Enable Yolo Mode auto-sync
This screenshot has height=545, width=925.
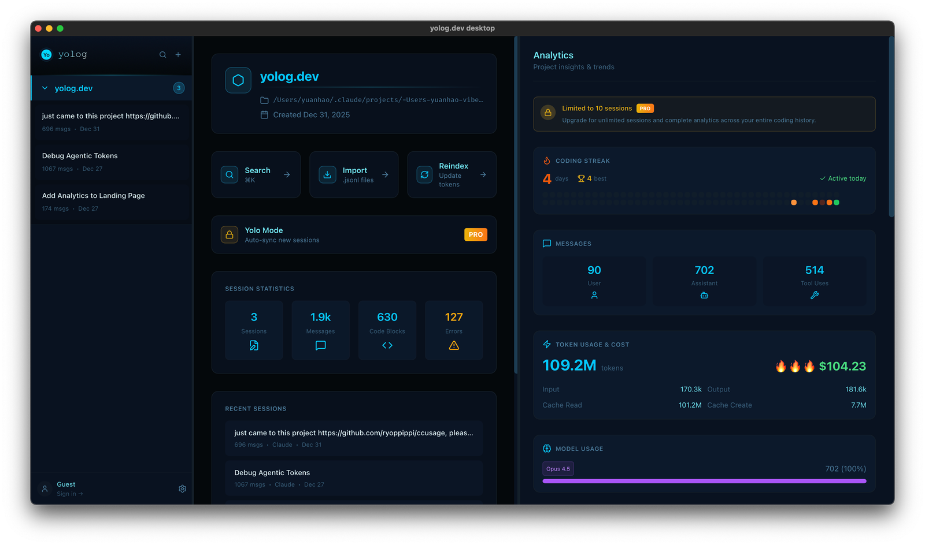354,234
